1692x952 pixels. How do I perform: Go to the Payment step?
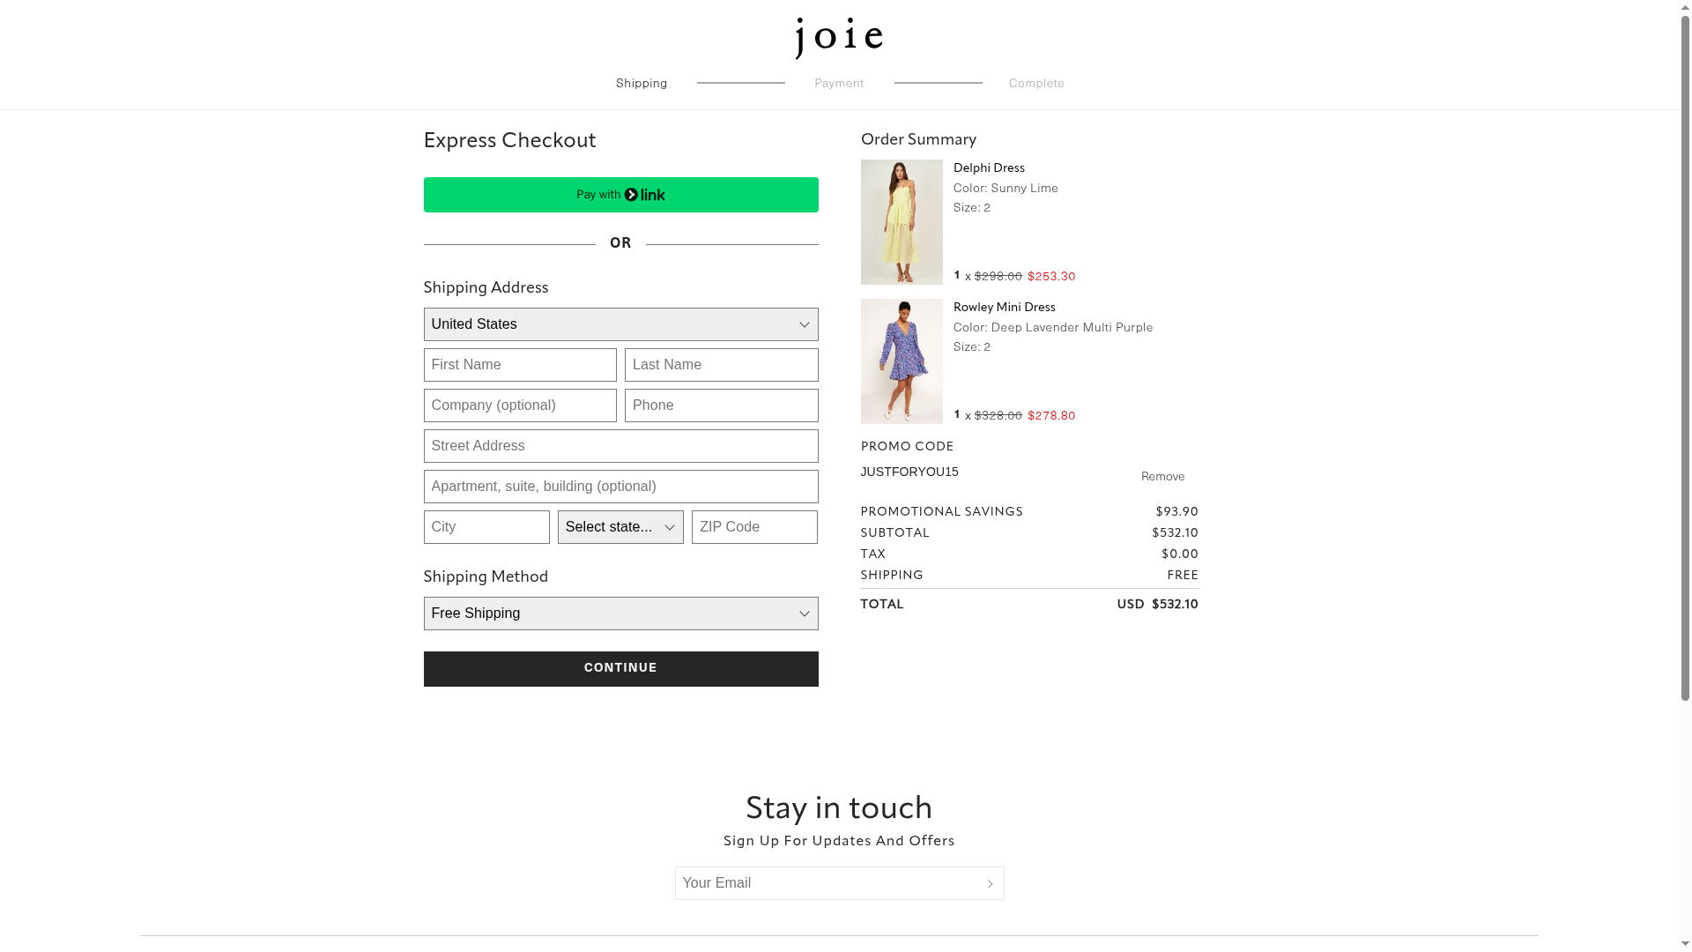click(839, 84)
